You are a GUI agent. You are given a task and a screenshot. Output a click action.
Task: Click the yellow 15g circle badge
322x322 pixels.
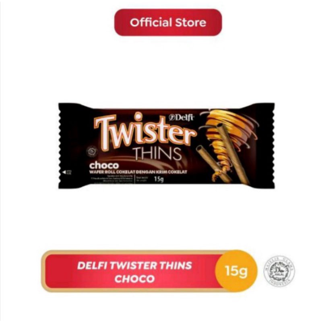click(236, 271)
